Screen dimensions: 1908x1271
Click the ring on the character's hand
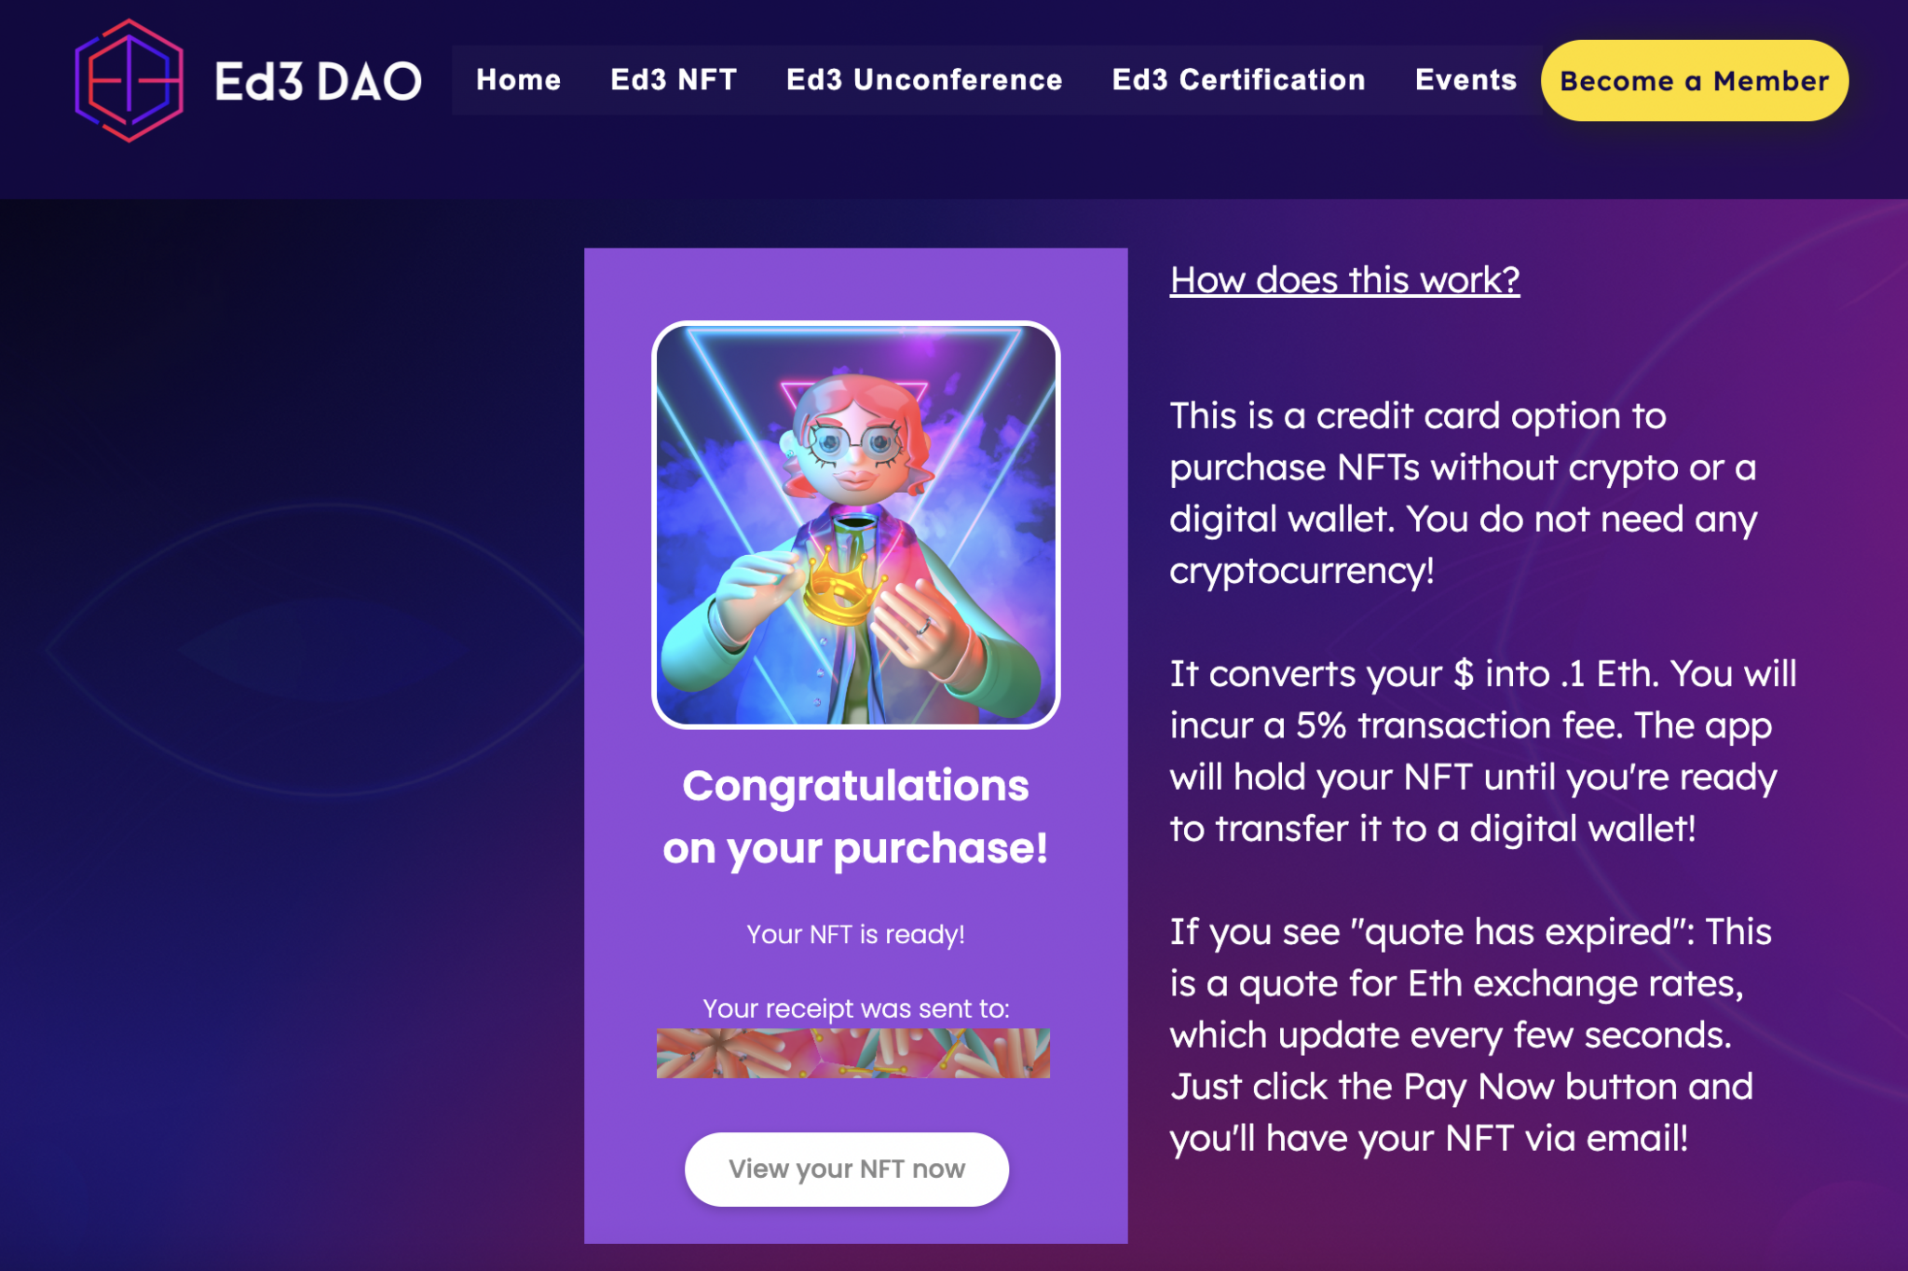(x=923, y=627)
